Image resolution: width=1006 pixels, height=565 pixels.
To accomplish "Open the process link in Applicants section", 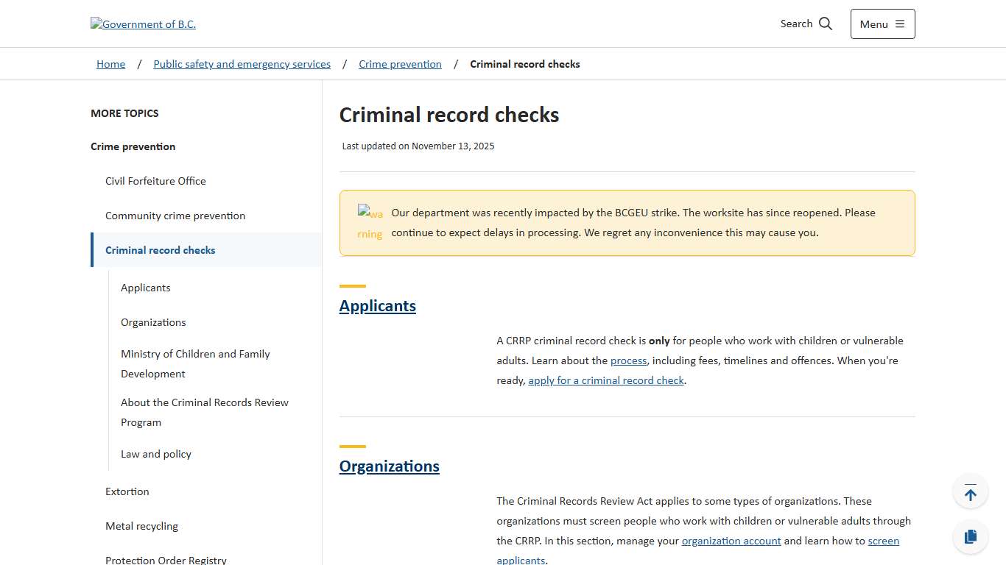I will [x=628, y=360].
